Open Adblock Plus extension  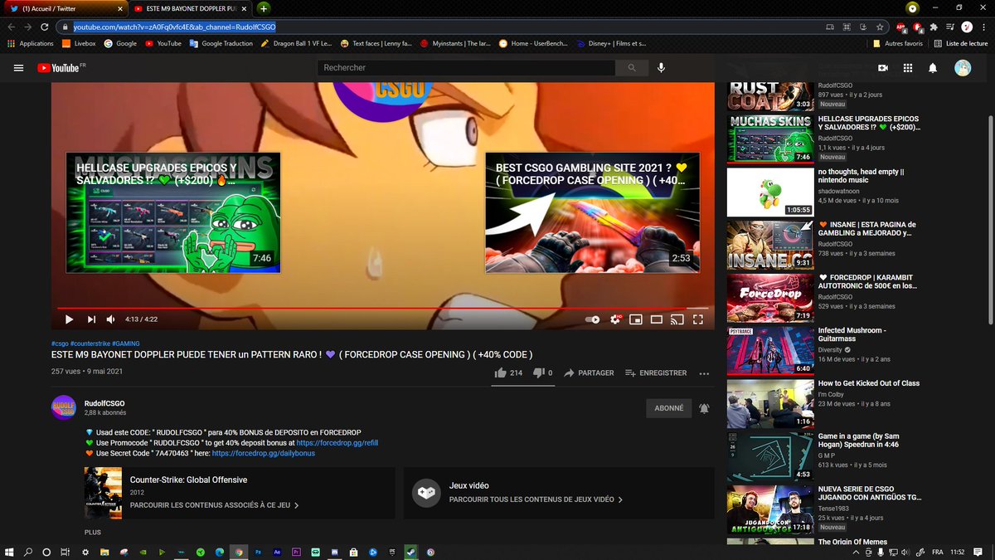900,27
